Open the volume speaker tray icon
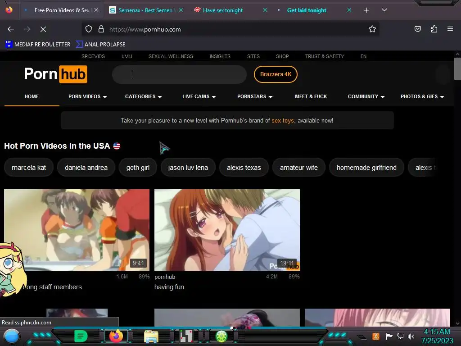Viewport: 461px width, 346px height. [411, 336]
